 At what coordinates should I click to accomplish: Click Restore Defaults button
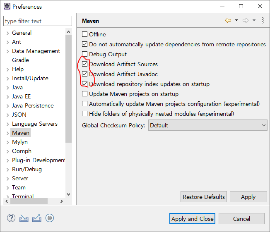pyautogui.click(x=203, y=196)
